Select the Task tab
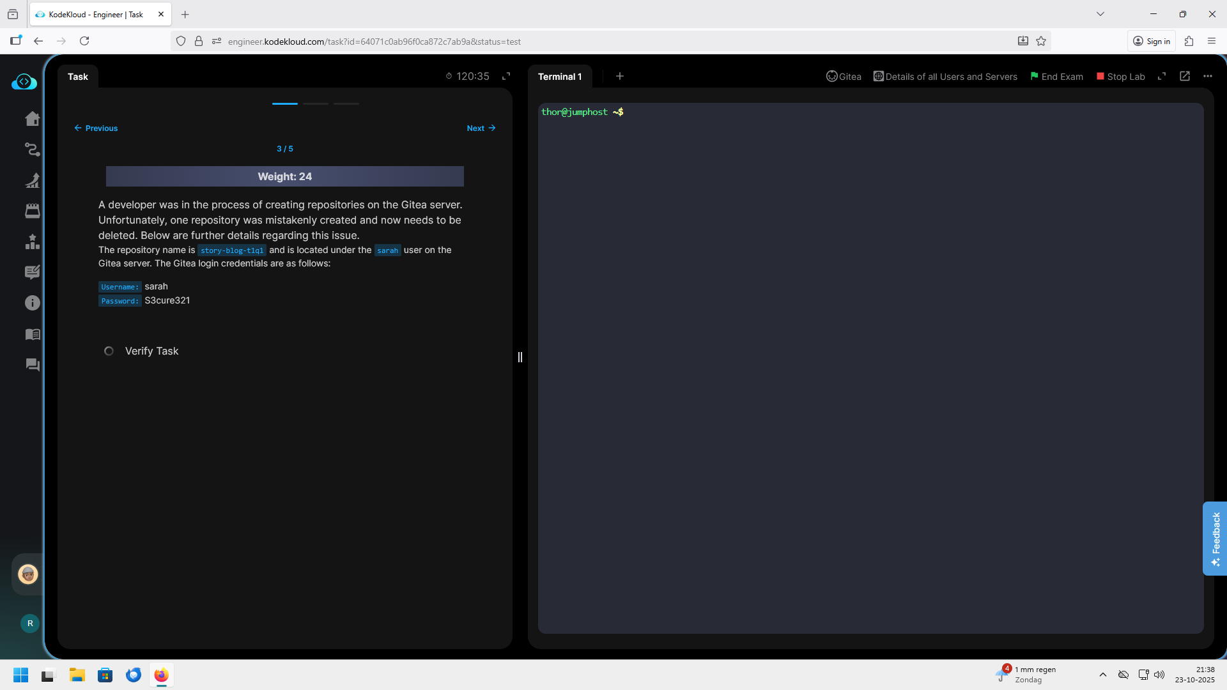This screenshot has width=1227, height=690. tap(78, 77)
